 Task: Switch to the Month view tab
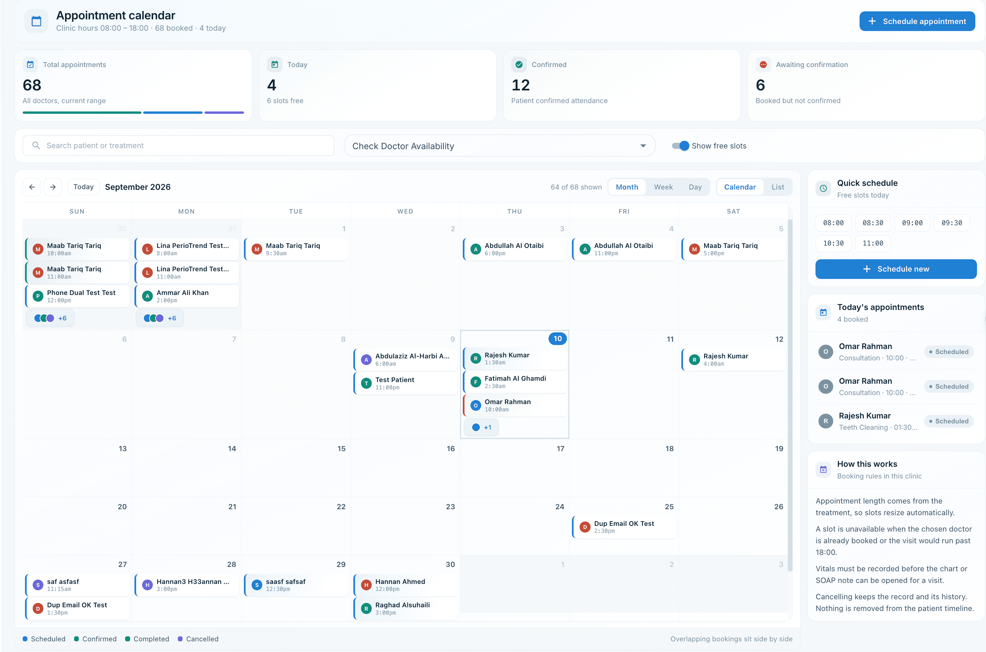click(626, 187)
